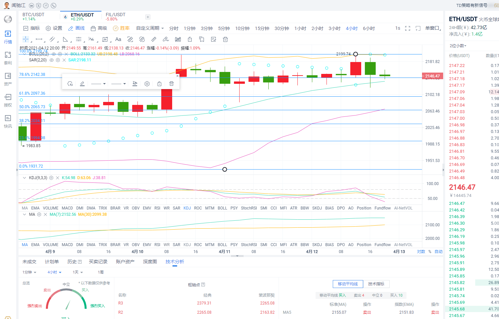Delete all drawings with toolbar trash icon
This screenshot has width=499, height=319.
point(225,39)
